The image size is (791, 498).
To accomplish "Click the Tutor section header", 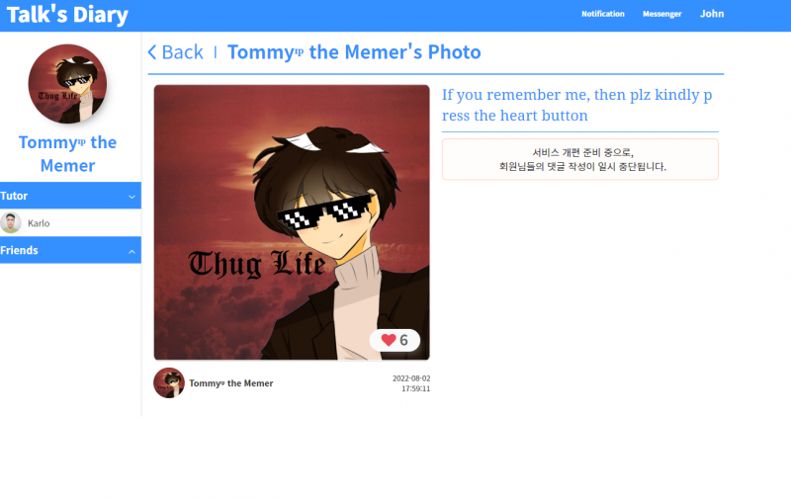I will (70, 196).
